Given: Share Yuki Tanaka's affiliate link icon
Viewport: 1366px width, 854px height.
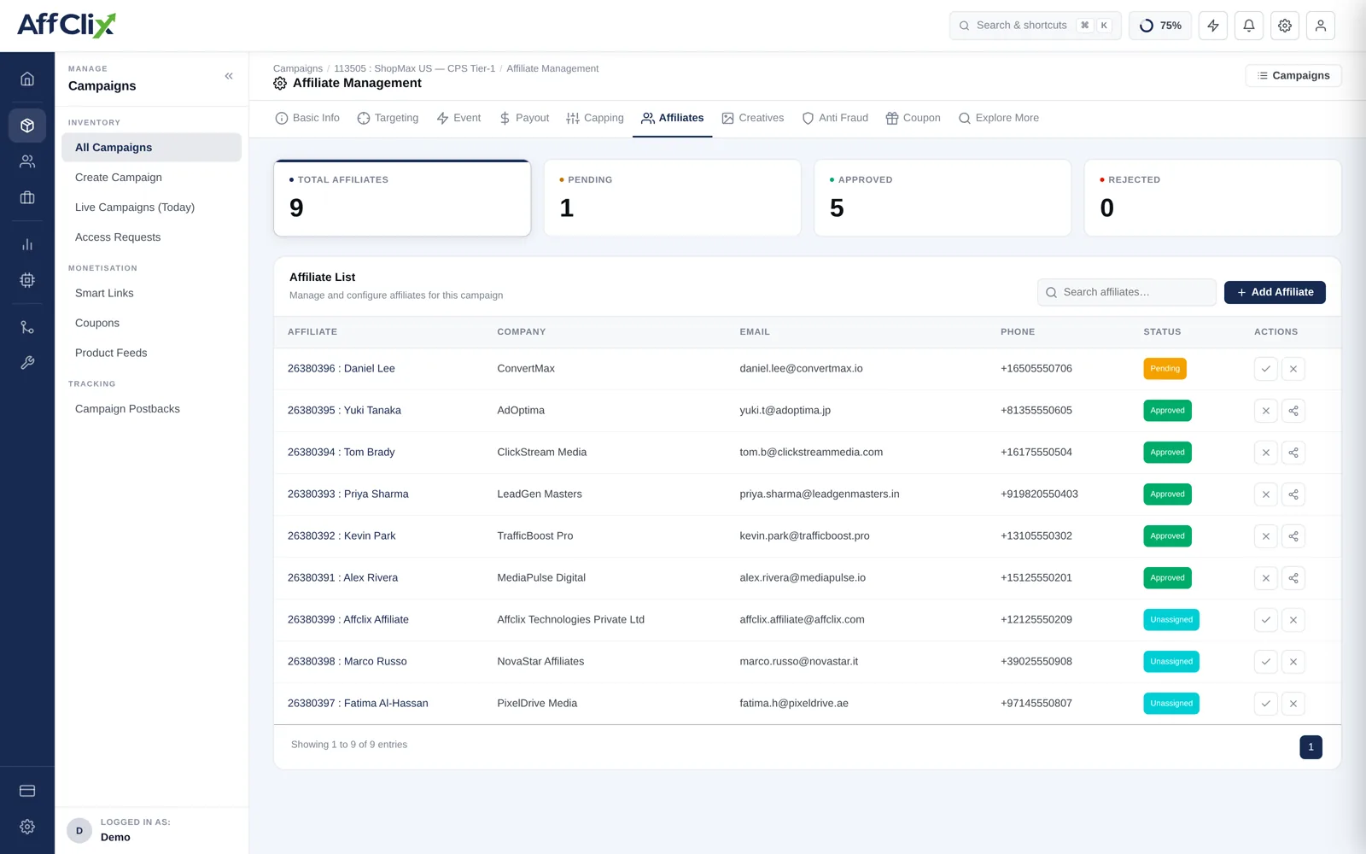Looking at the screenshot, I should (x=1293, y=411).
